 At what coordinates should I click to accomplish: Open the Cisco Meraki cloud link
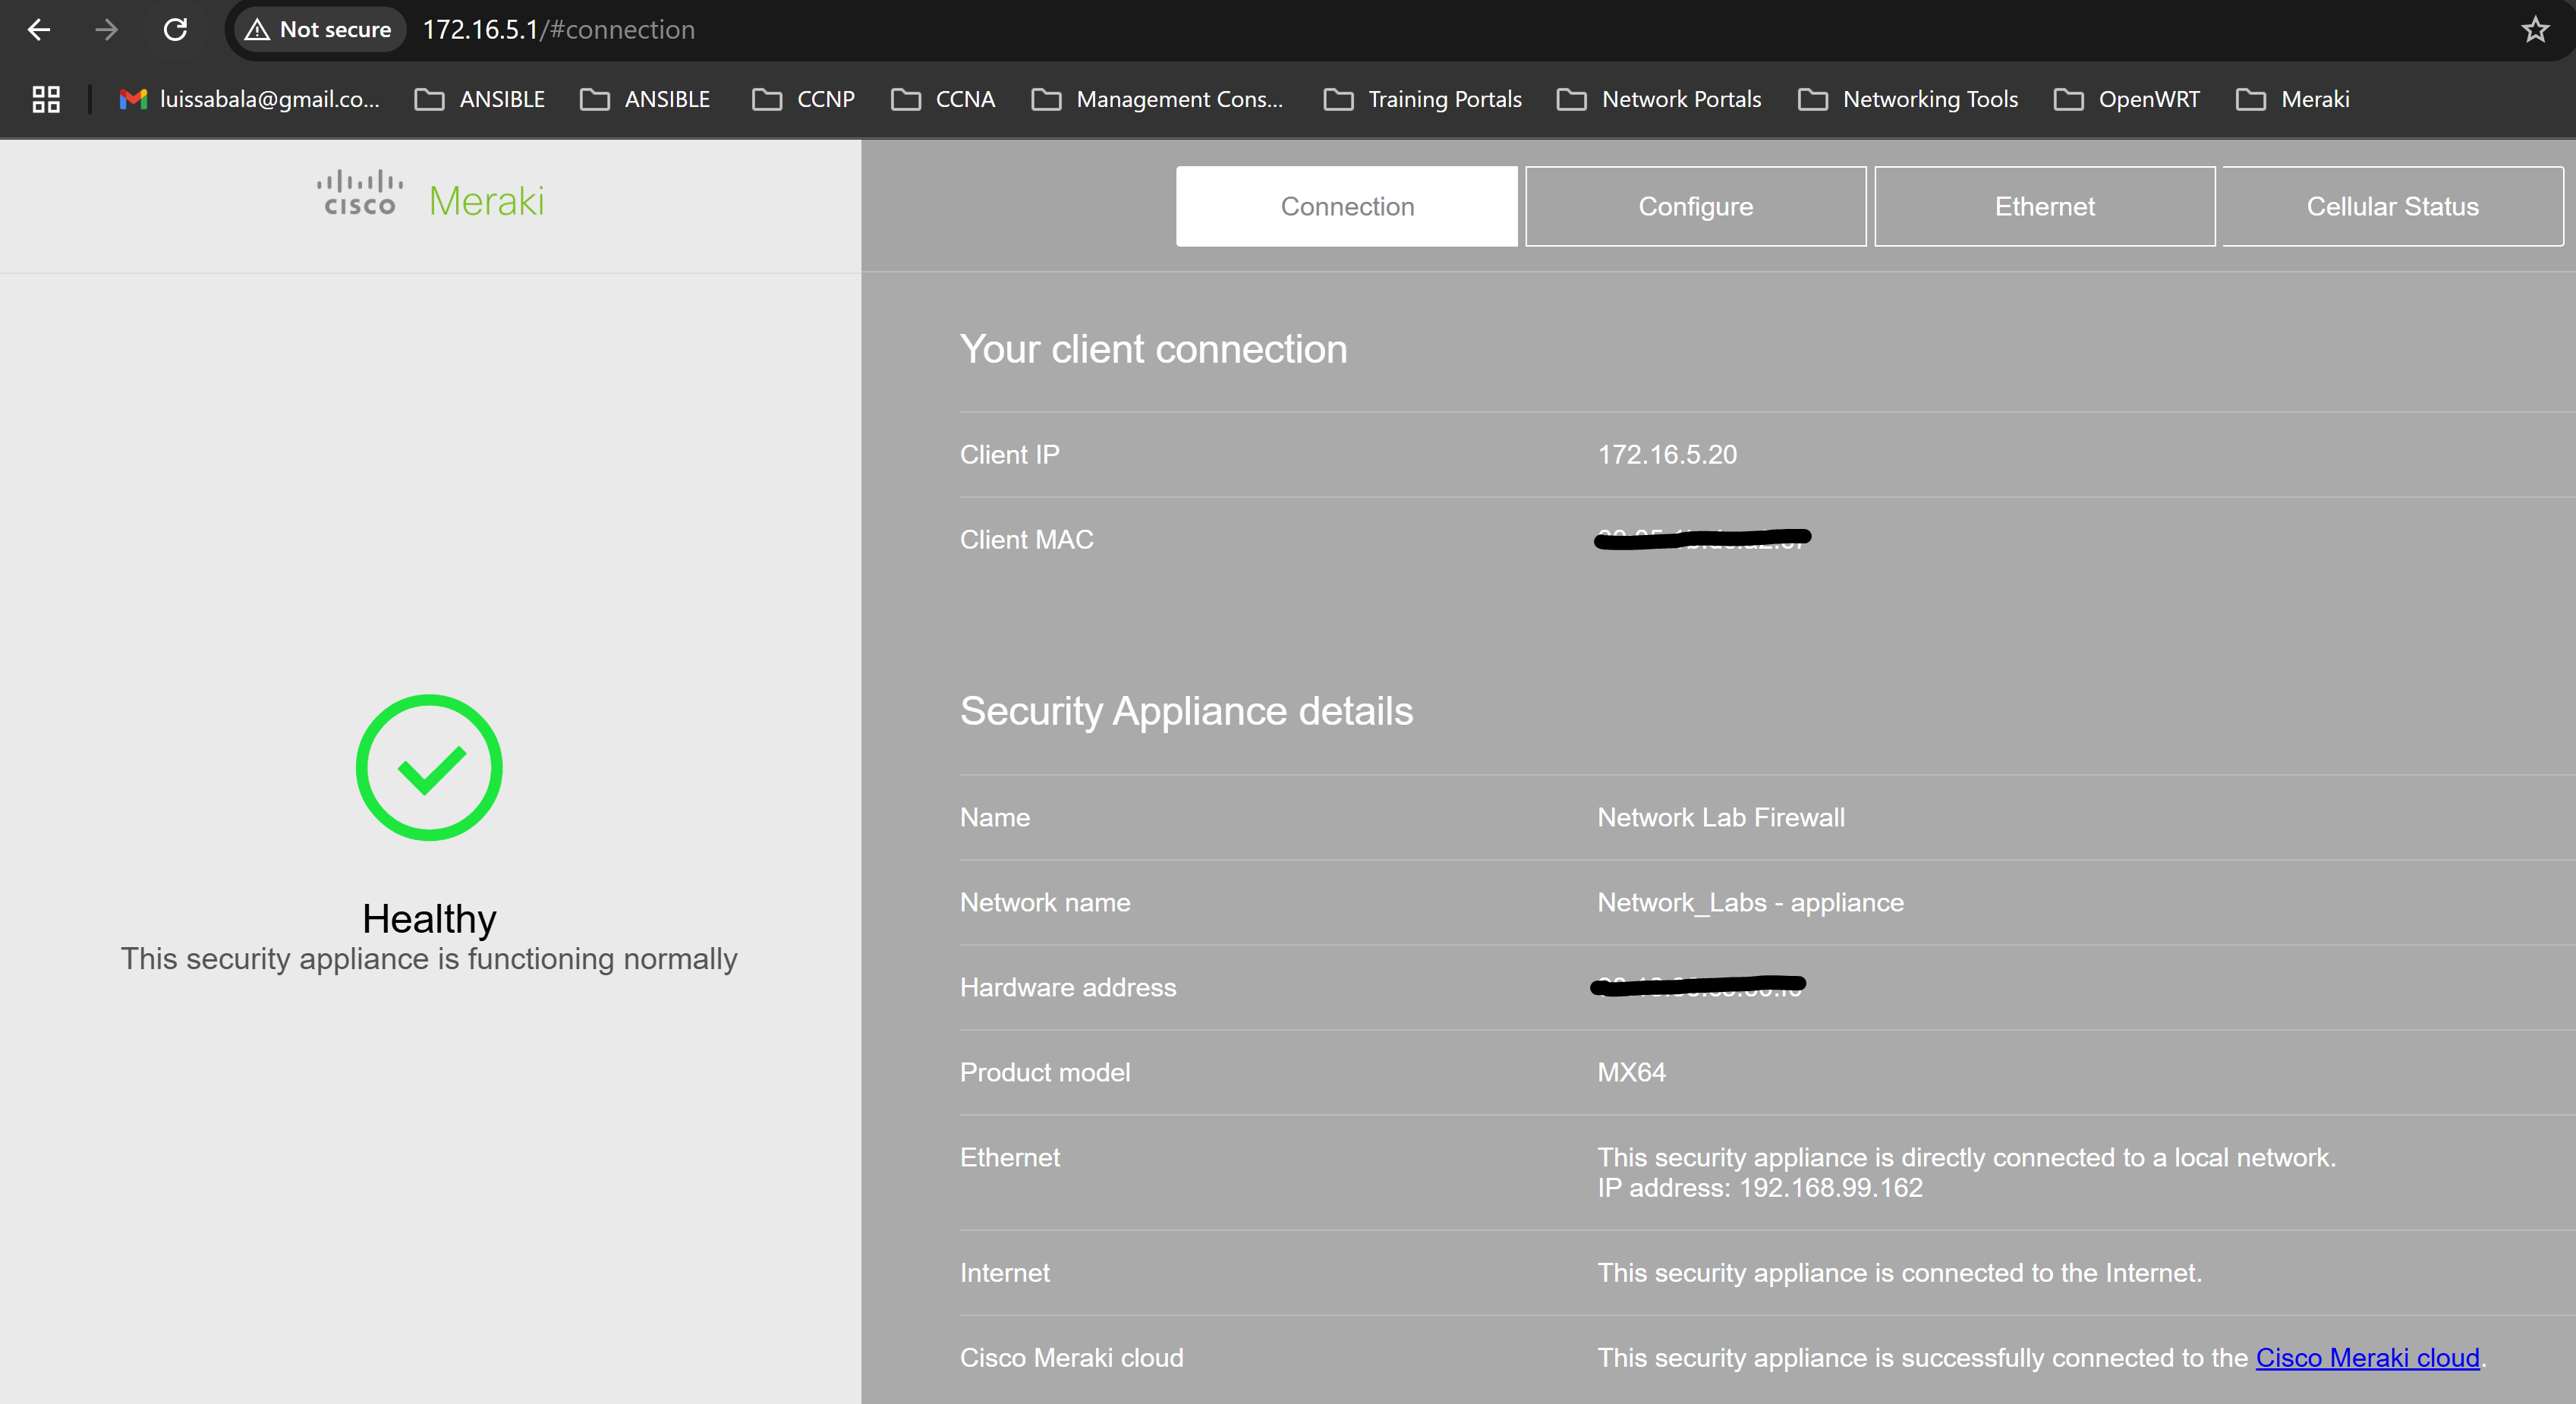point(2367,1357)
